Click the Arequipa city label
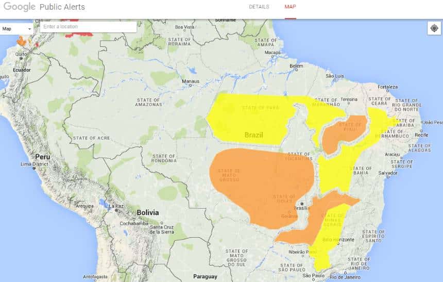 84,206
